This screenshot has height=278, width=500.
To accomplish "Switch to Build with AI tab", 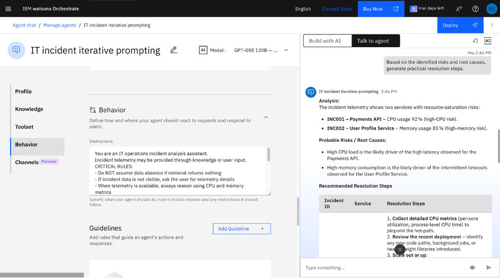I will [x=328, y=41].
